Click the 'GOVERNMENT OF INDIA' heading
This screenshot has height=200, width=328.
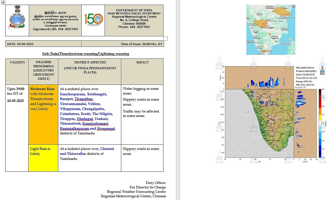pyautogui.click(x=134, y=10)
